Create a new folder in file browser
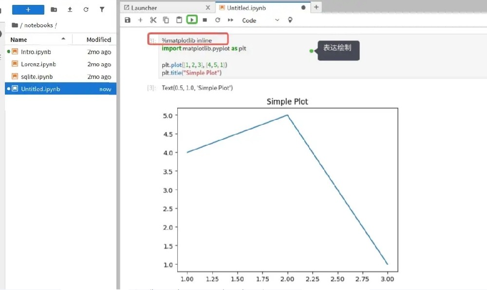The width and height of the screenshot is (487, 290). coord(54,9)
